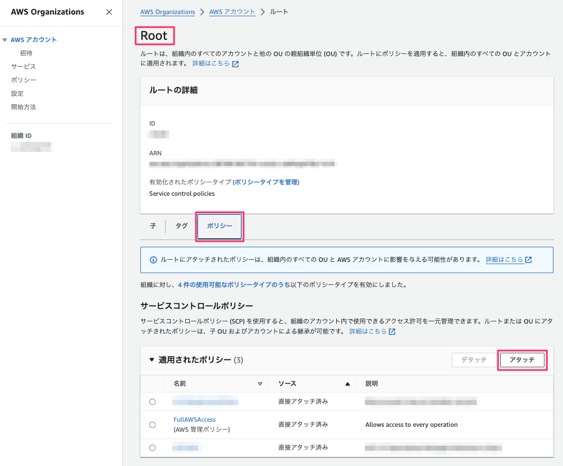Open the FullAWSAccess policy link
Viewport: 563px width, 466px height.
pos(194,419)
